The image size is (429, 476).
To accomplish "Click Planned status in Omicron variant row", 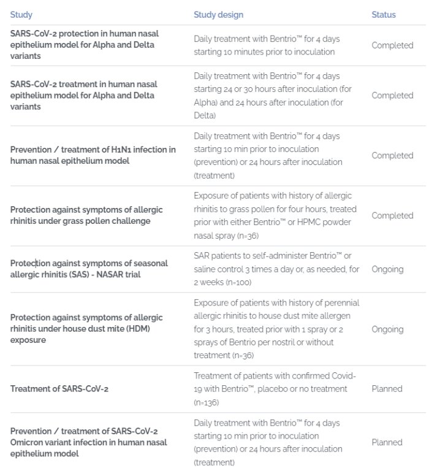I will click(387, 442).
